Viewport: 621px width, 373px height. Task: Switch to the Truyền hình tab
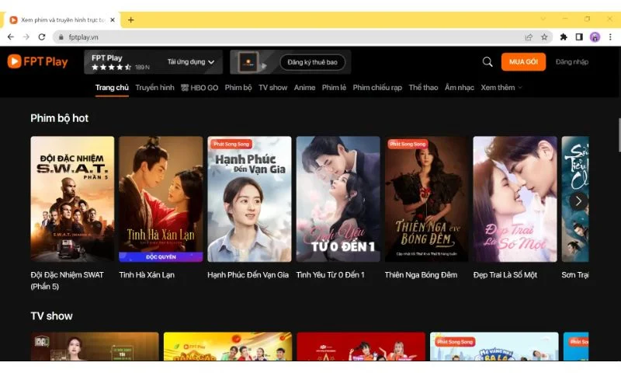[x=154, y=88]
